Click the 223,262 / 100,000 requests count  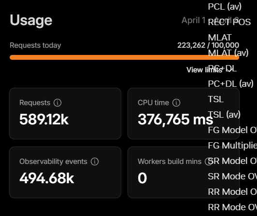click(208, 45)
